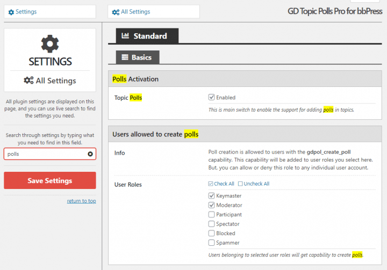Image resolution: width=387 pixels, height=270 pixels.
Task: Disable the Topic Polls Enabled checkbox
Action: [212, 97]
